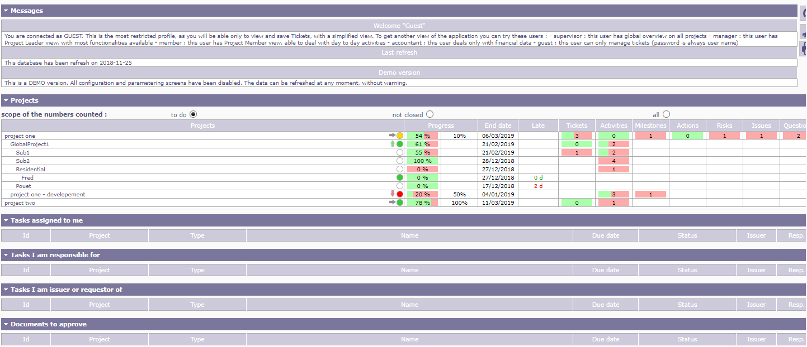The height and width of the screenshot is (347, 807).
Task: Collapse the Projects section
Action: (x=6, y=100)
